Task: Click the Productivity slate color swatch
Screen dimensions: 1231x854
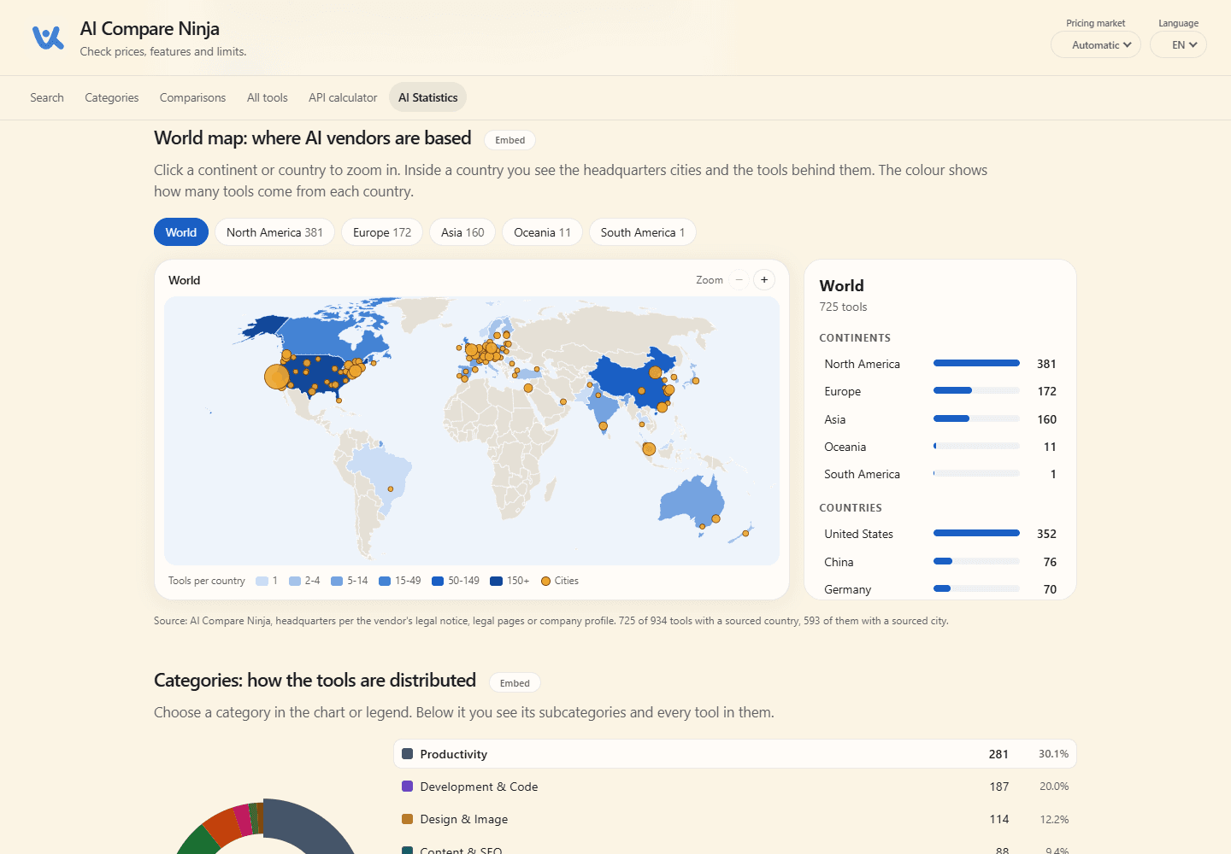Action: [x=408, y=754]
